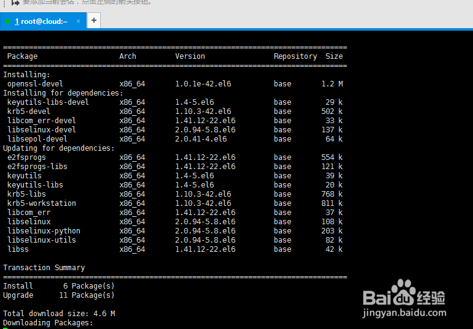473x329 pixels.
Task: Click the 'Transaction Summary' heading
Action: click(44, 268)
